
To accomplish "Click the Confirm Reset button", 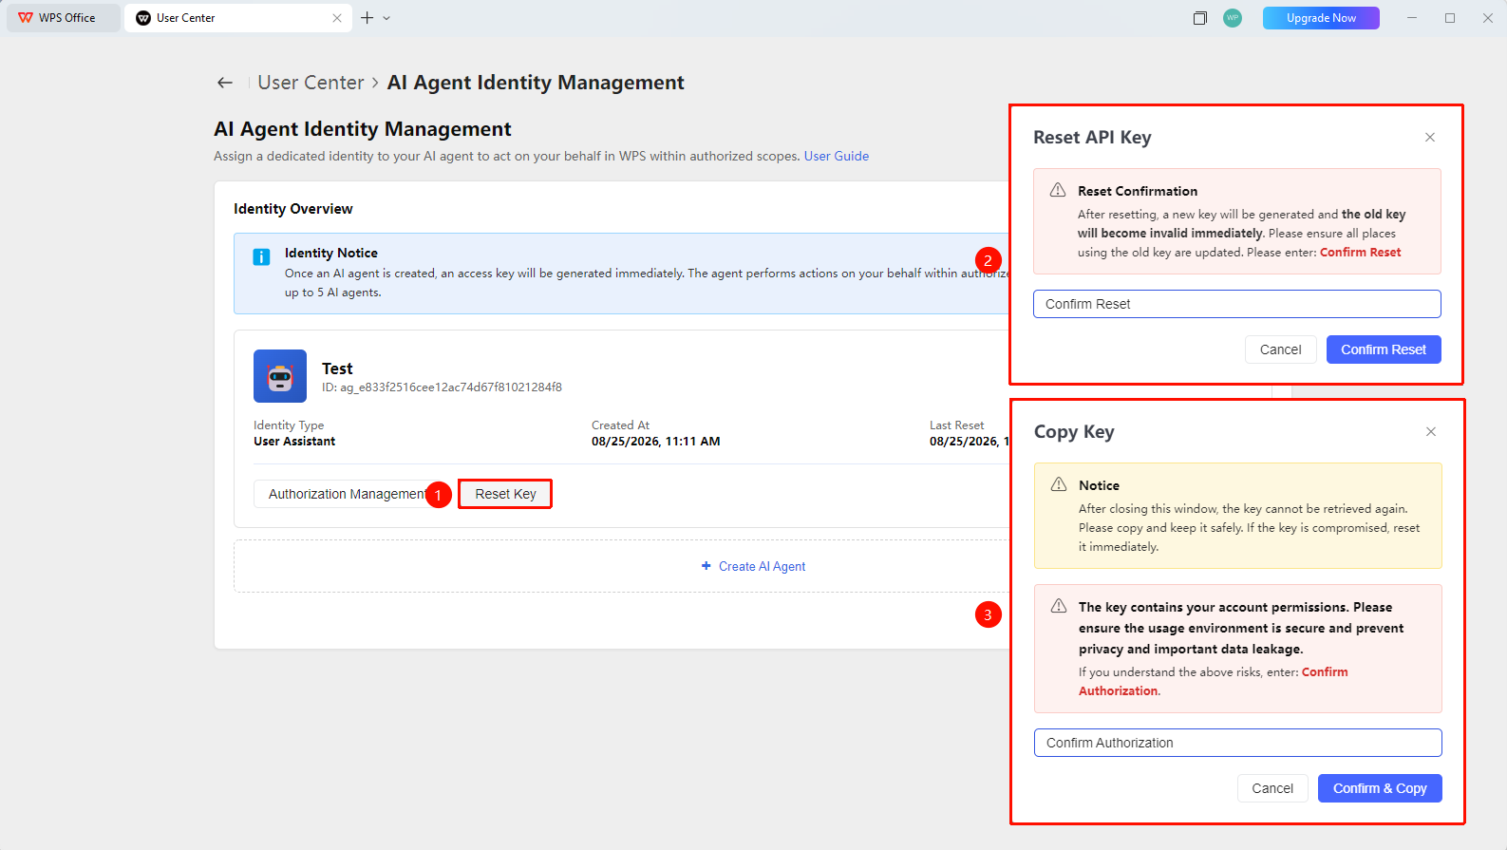I will (1384, 349).
